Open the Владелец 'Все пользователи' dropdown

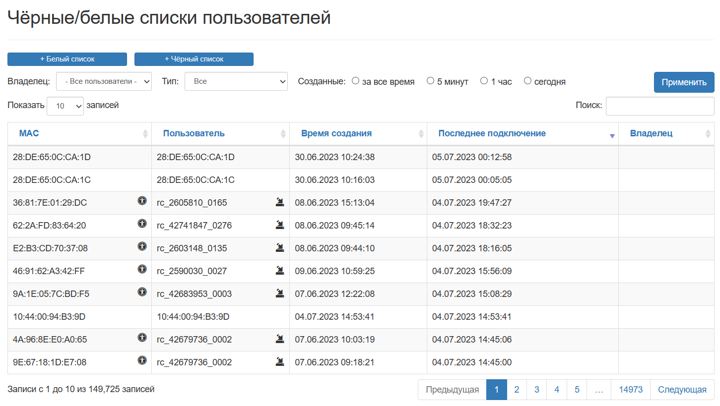point(104,81)
